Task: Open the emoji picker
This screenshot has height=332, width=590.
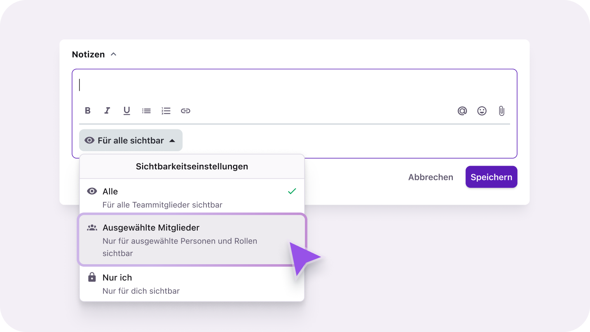Action: 482,111
